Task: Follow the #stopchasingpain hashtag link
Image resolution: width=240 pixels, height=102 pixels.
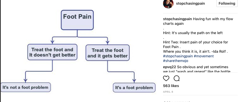Action: (178, 56)
